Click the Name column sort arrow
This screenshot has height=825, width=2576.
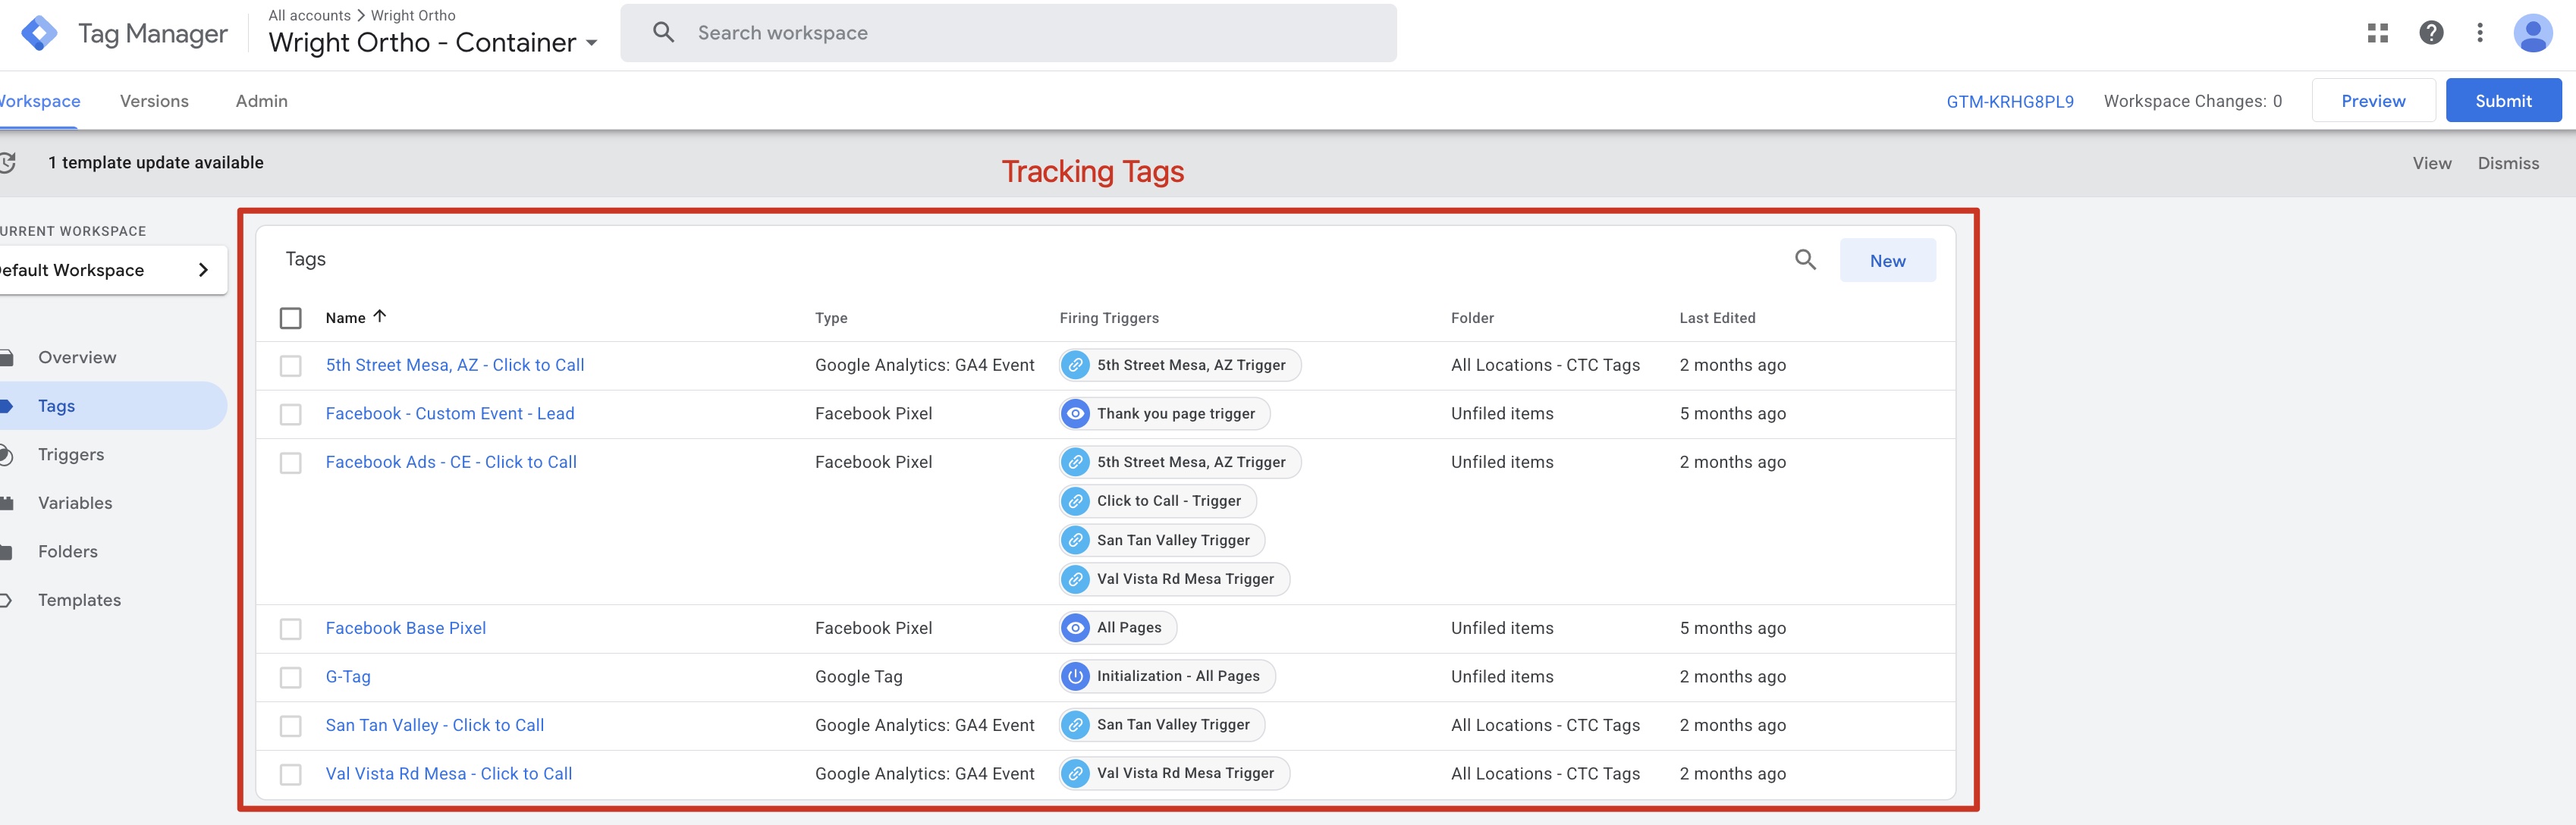380,316
